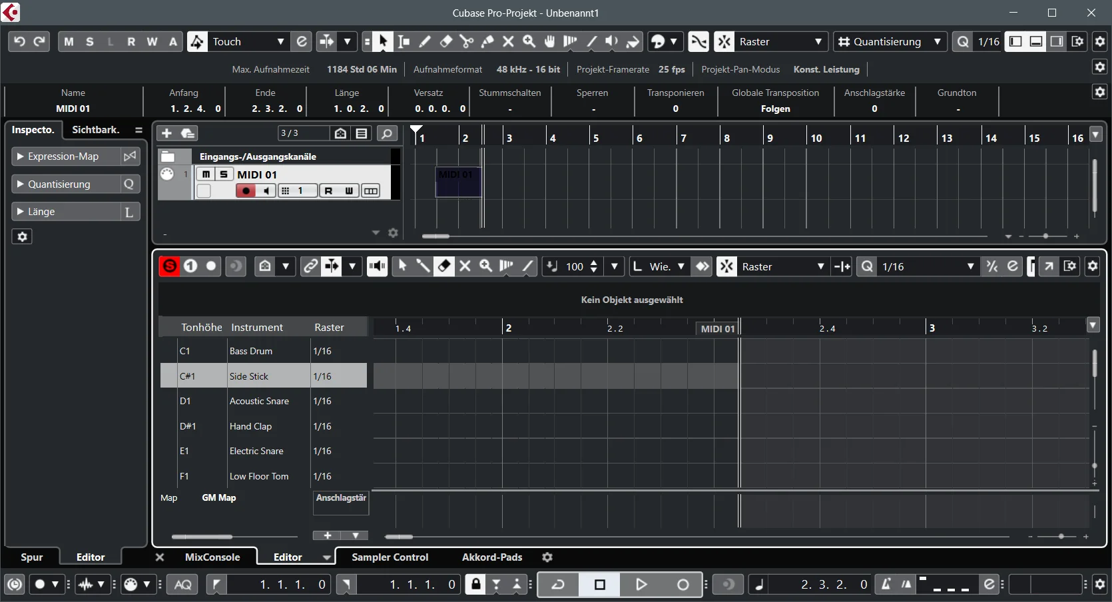Viewport: 1112px width, 602px height.
Task: Solo the MIDI 01 track
Action: [224, 174]
